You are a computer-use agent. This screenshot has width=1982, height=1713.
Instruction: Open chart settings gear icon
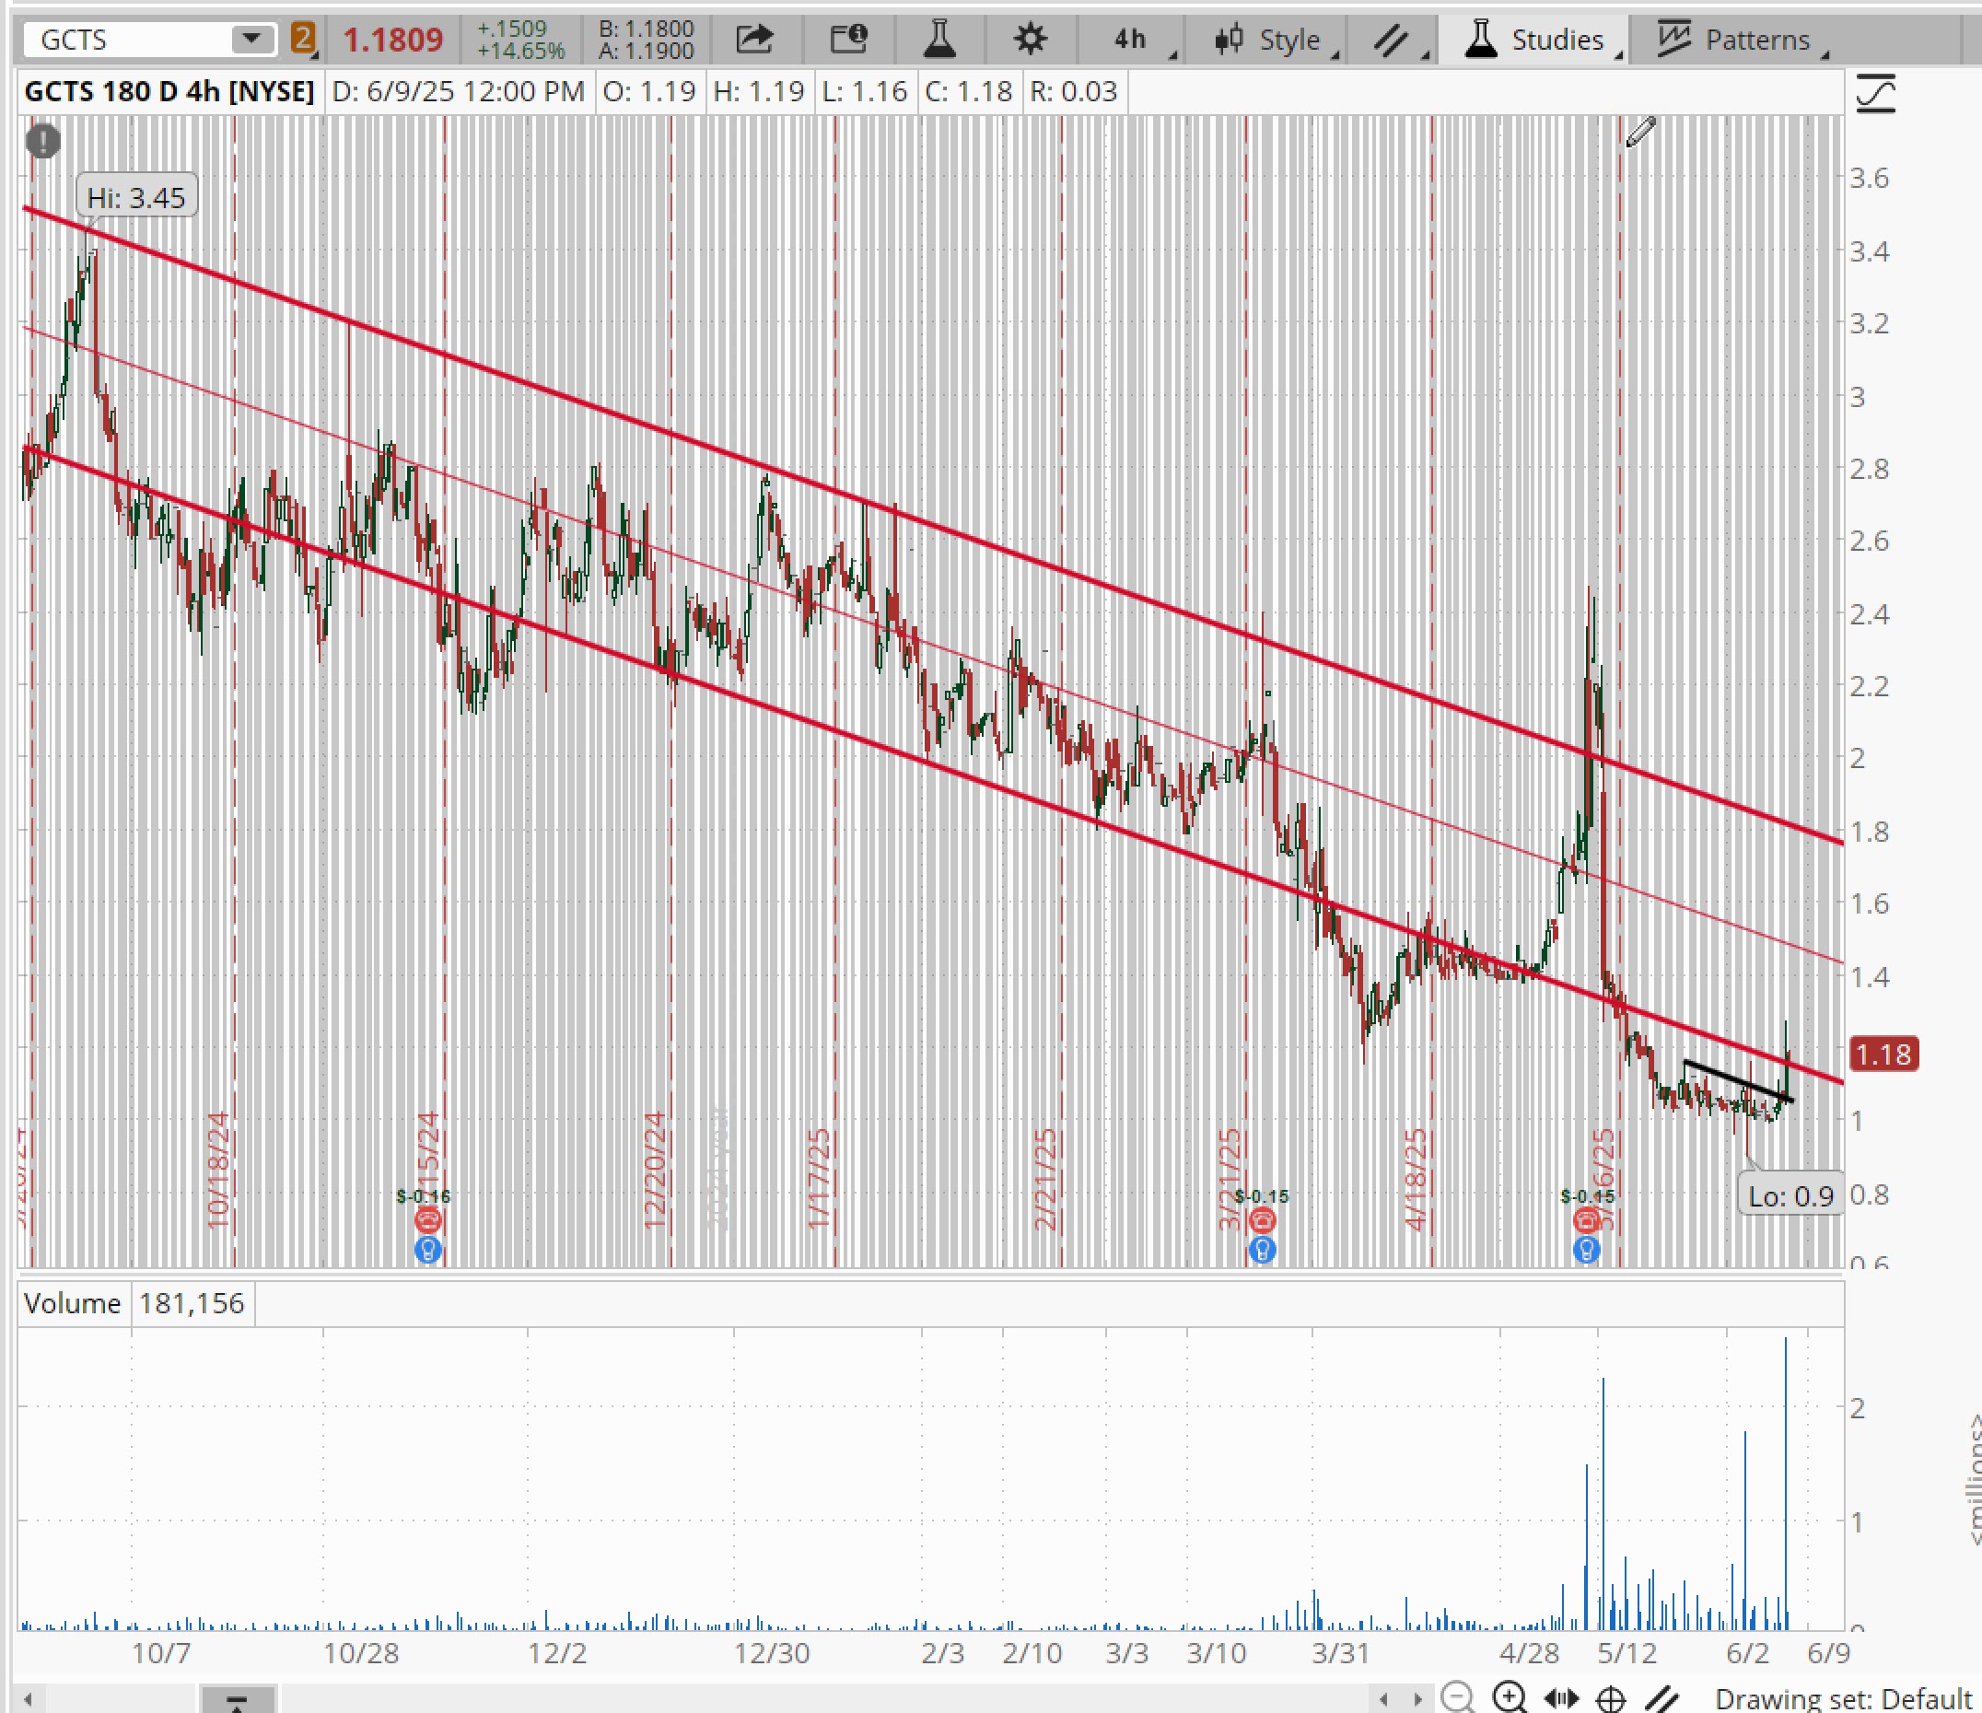(x=1031, y=40)
